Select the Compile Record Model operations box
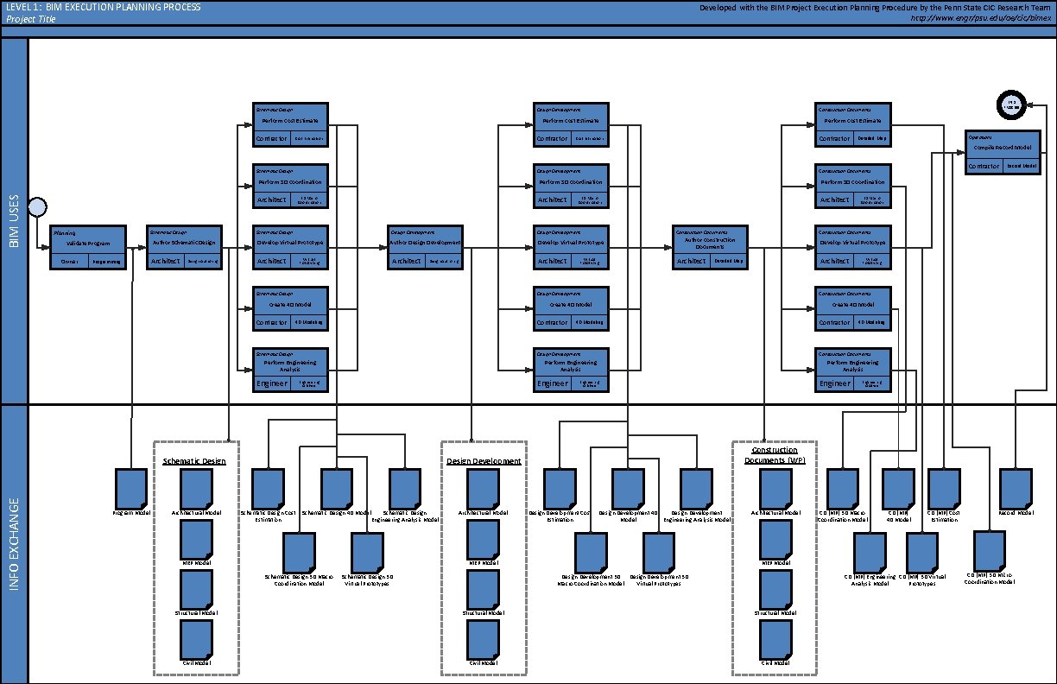1057x684 pixels. 1002,153
